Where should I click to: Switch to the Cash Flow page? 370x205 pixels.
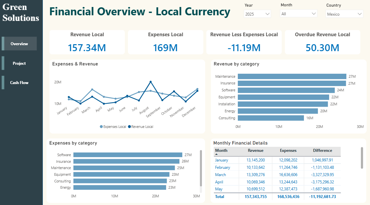[19, 83]
